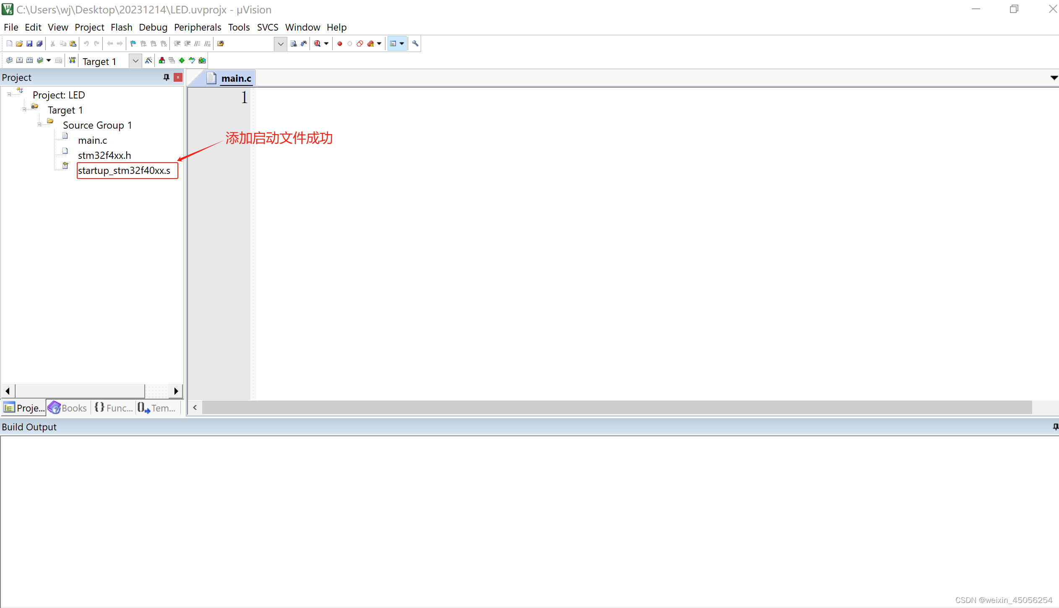Select stm32f4xx.h in the project tree
Viewport: 1059px width, 608px height.
(x=104, y=155)
